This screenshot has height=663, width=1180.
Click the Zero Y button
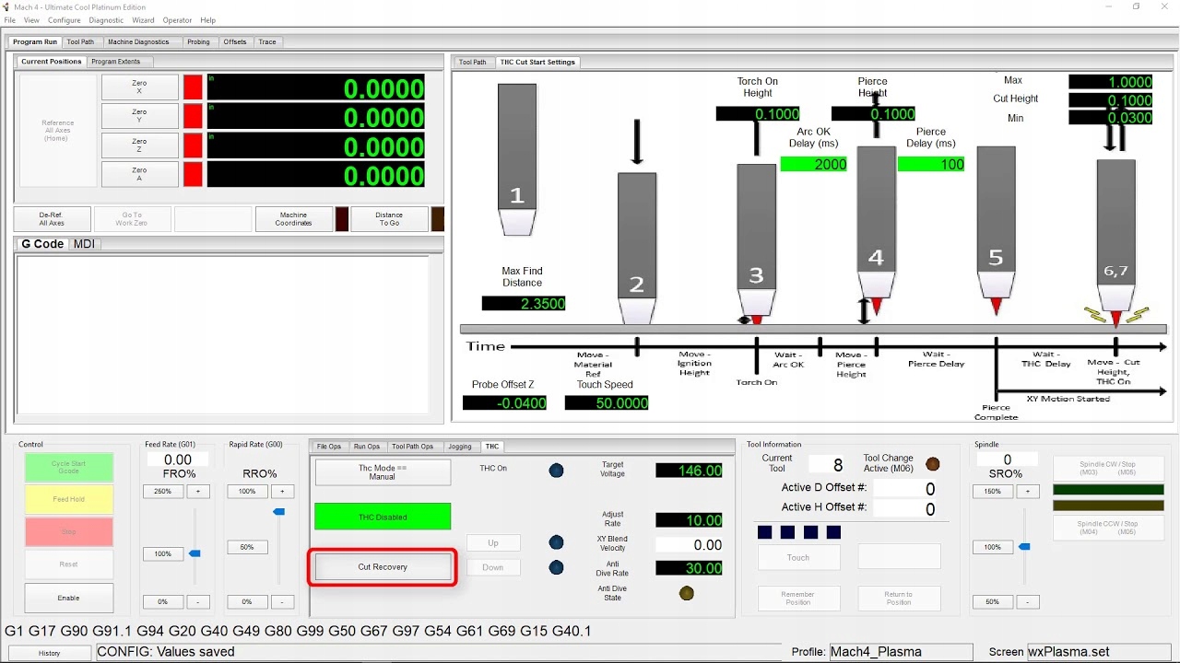tap(139, 116)
